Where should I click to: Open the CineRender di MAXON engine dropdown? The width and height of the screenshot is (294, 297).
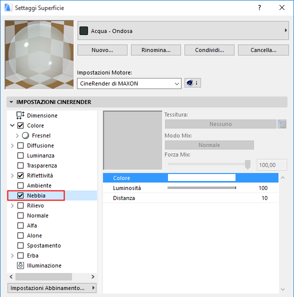[129, 83]
